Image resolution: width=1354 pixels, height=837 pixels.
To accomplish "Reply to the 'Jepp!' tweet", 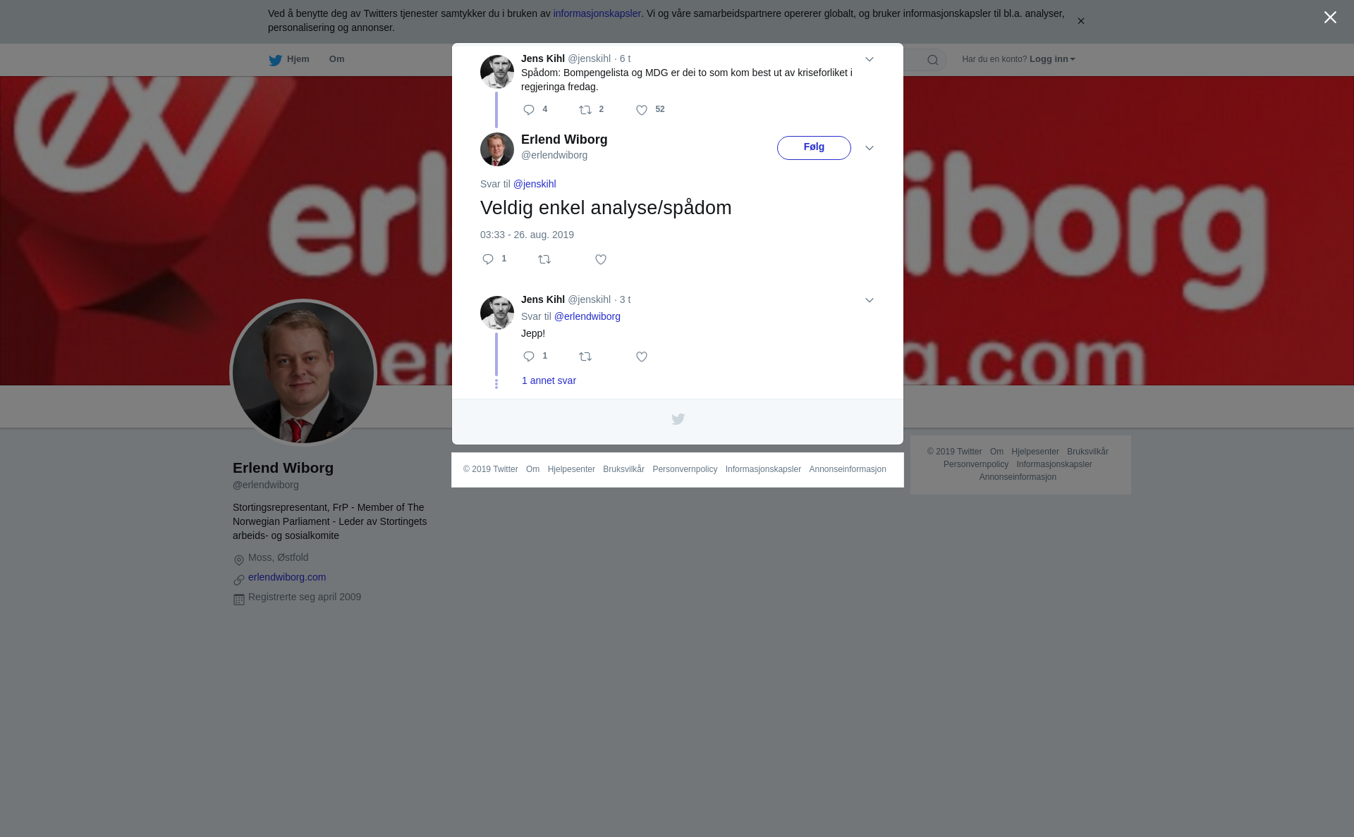I will pyautogui.click(x=529, y=356).
